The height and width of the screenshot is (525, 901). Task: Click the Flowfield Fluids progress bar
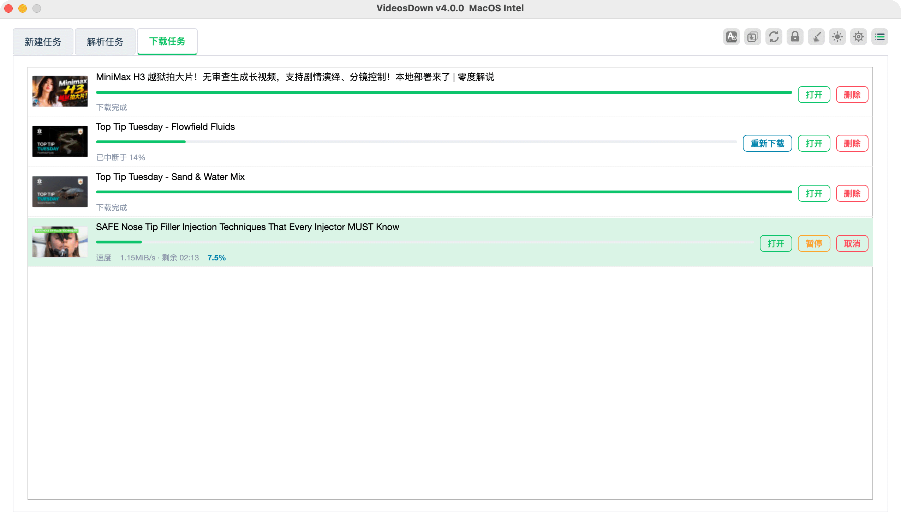point(417,142)
